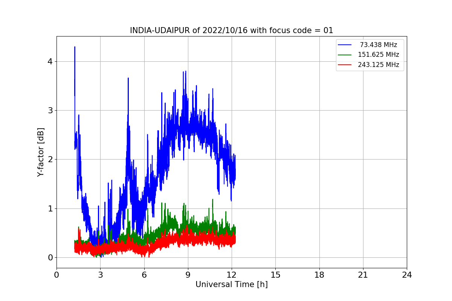Click x-axis tick label 21
This screenshot has height=301, width=452.
pyautogui.click(x=363, y=275)
